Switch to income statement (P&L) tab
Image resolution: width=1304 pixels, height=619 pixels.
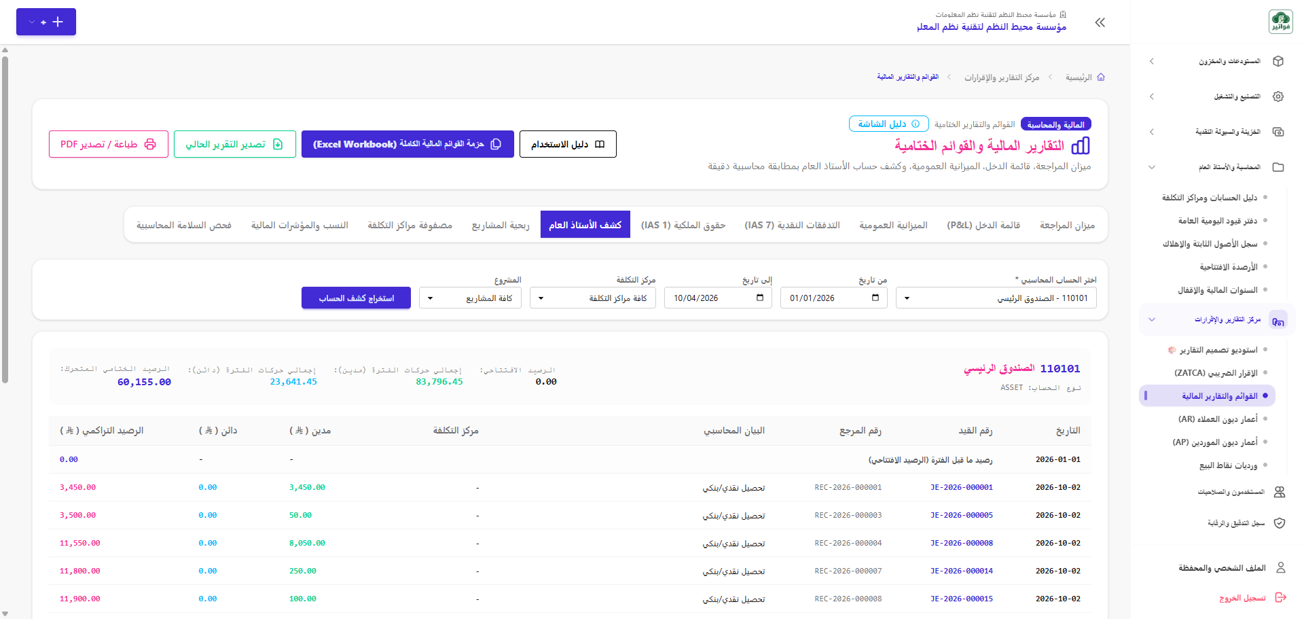coord(983,225)
